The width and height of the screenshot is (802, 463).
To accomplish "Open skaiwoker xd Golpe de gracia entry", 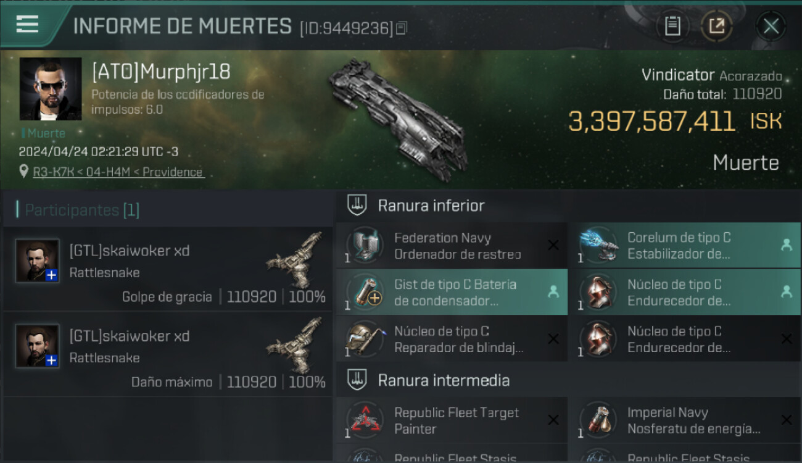I will pos(168,269).
